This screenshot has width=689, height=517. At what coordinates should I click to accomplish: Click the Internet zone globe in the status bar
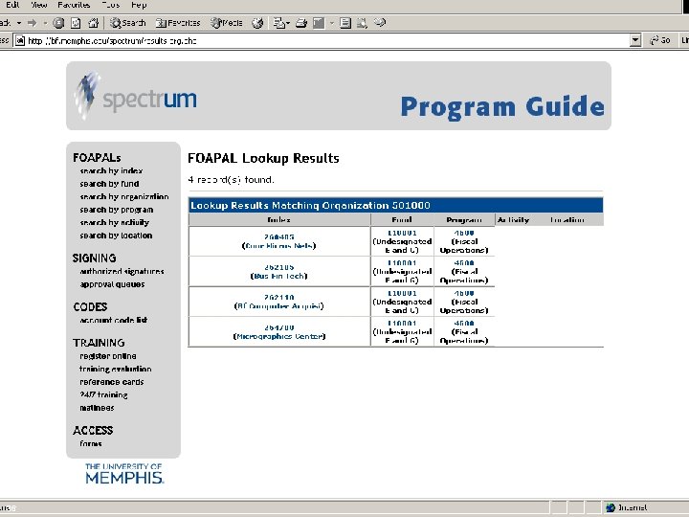[611, 507]
